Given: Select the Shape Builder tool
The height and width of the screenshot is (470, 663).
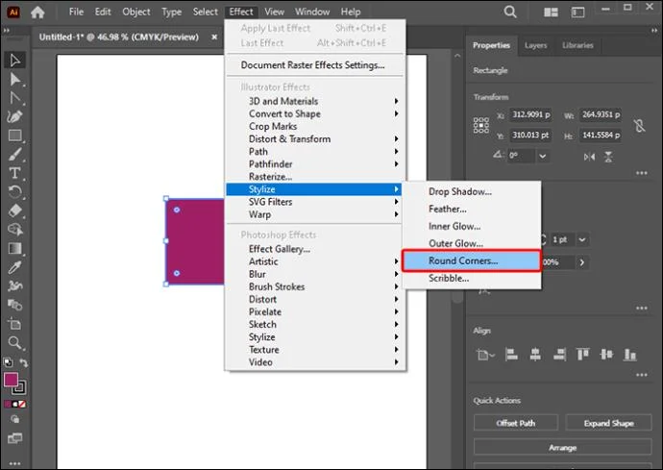Looking at the screenshot, I should tap(14, 230).
